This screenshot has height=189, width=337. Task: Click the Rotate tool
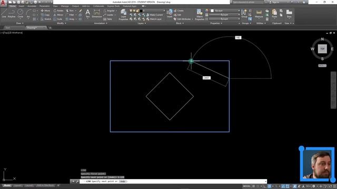pos(58,10)
